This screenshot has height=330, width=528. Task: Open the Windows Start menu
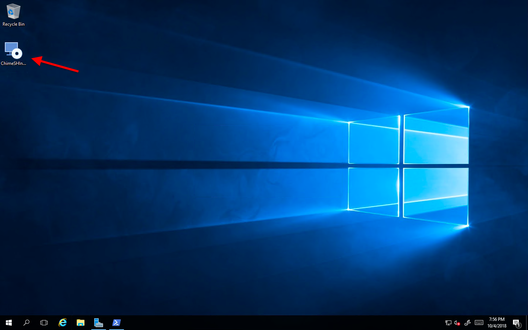point(9,323)
